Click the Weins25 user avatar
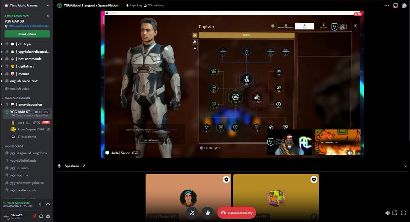The width and height of the screenshot is (410, 222). click(6, 216)
